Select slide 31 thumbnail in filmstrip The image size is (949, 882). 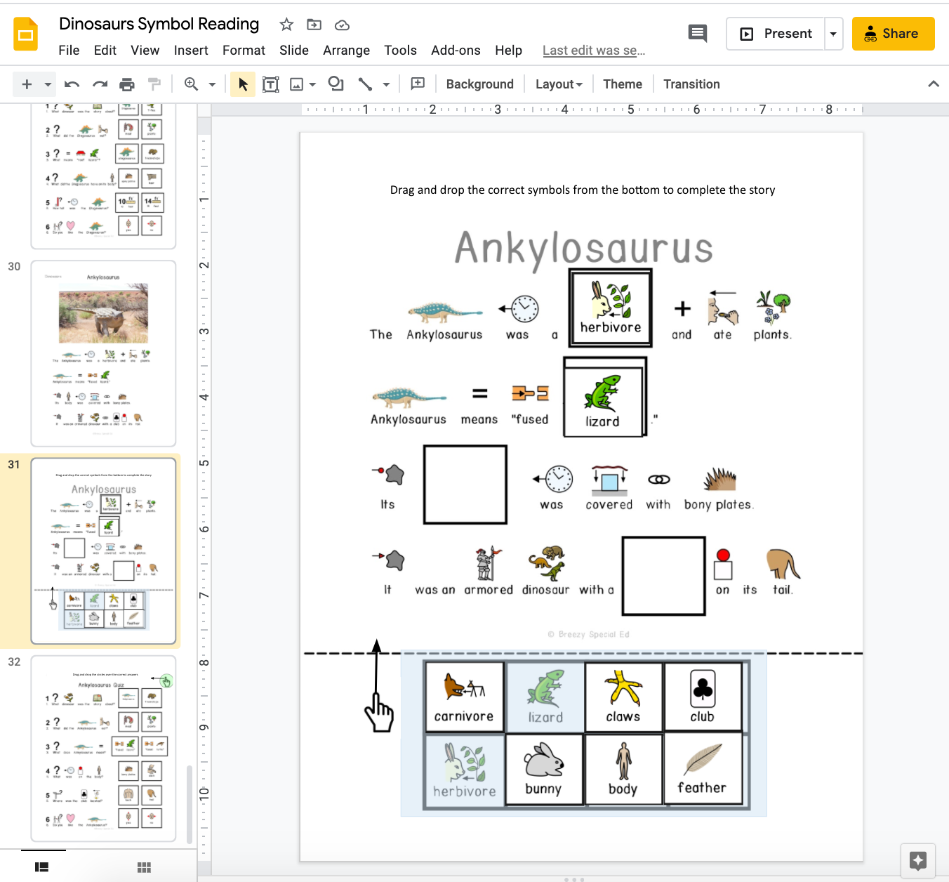[103, 551]
